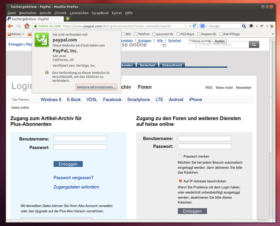Focus the Passwort field in Foren form

coord(205,146)
